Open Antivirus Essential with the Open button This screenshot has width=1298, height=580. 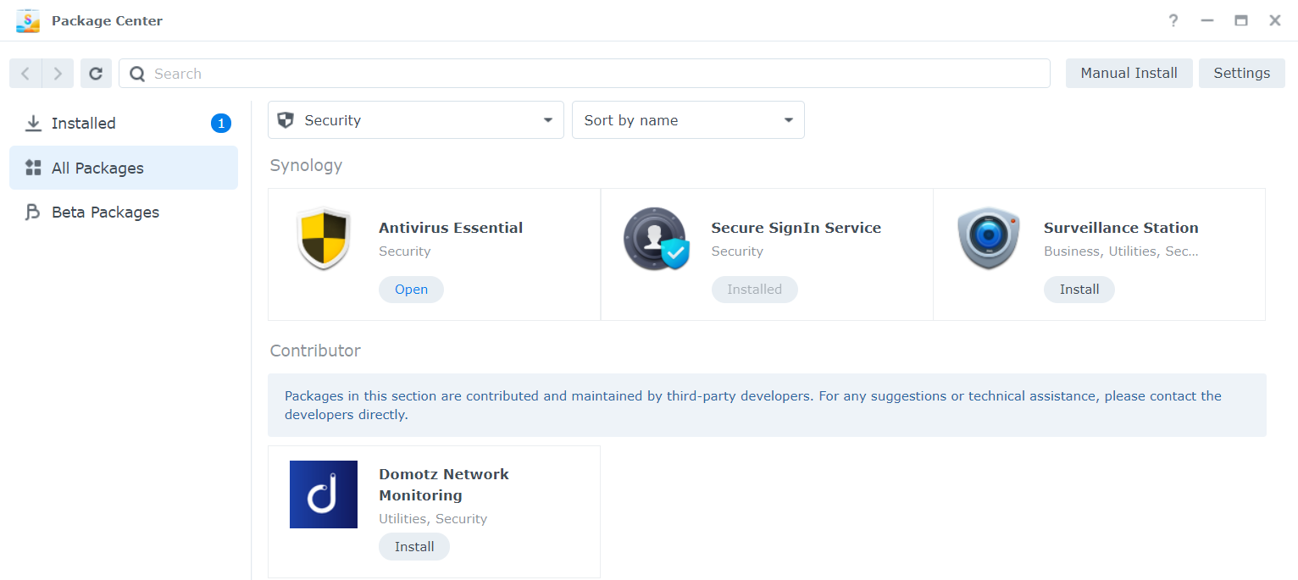[411, 290]
